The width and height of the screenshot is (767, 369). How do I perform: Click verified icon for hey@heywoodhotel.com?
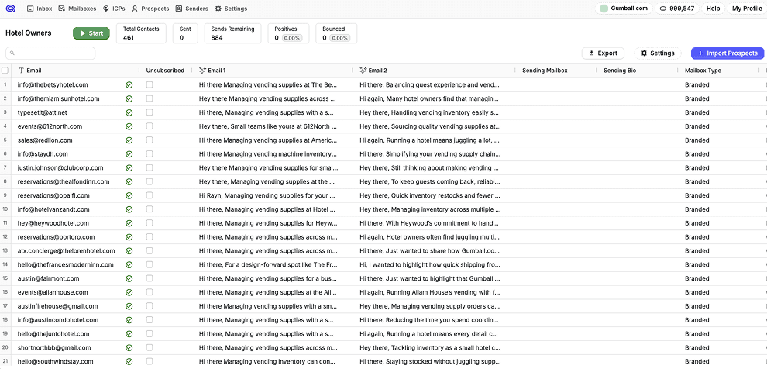(x=129, y=223)
